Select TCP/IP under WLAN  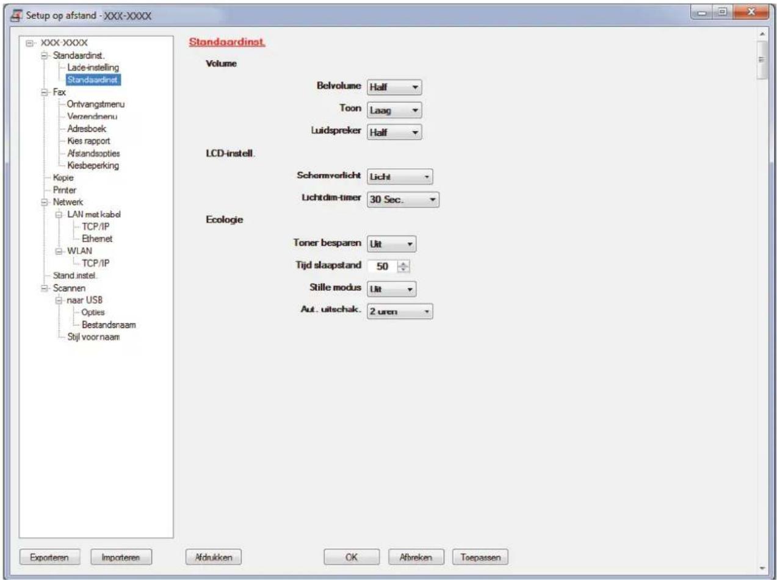click(x=95, y=263)
